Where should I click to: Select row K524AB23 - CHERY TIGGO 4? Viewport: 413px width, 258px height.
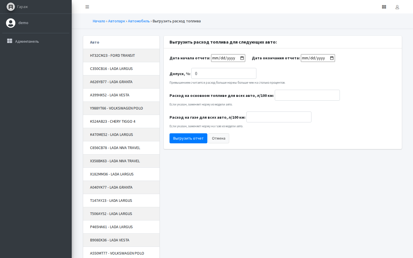pos(121,122)
